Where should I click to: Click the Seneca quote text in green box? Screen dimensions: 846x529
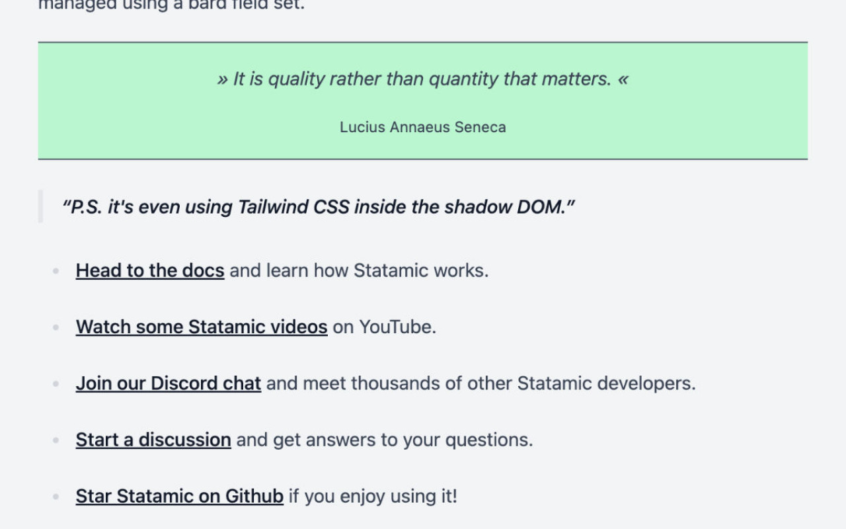(423, 79)
